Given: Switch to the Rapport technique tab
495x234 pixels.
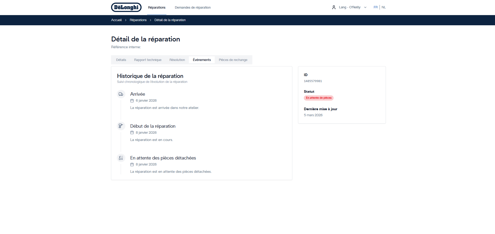Looking at the screenshot, I should 148,60.
